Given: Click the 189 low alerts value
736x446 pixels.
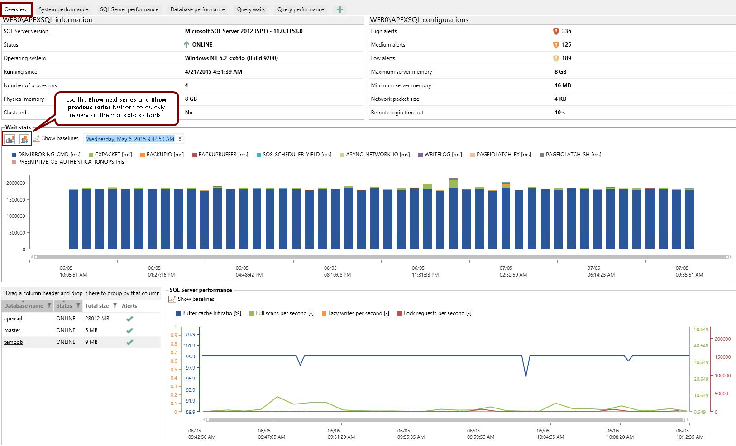Looking at the screenshot, I should 566,58.
